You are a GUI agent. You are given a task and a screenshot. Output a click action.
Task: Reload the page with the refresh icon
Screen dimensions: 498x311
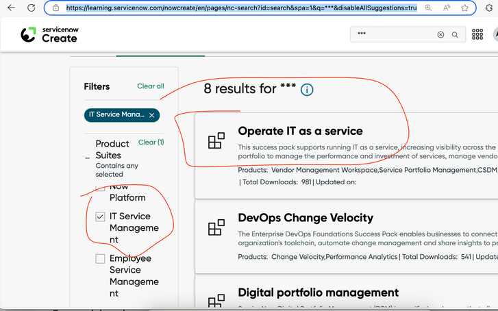click(31, 8)
